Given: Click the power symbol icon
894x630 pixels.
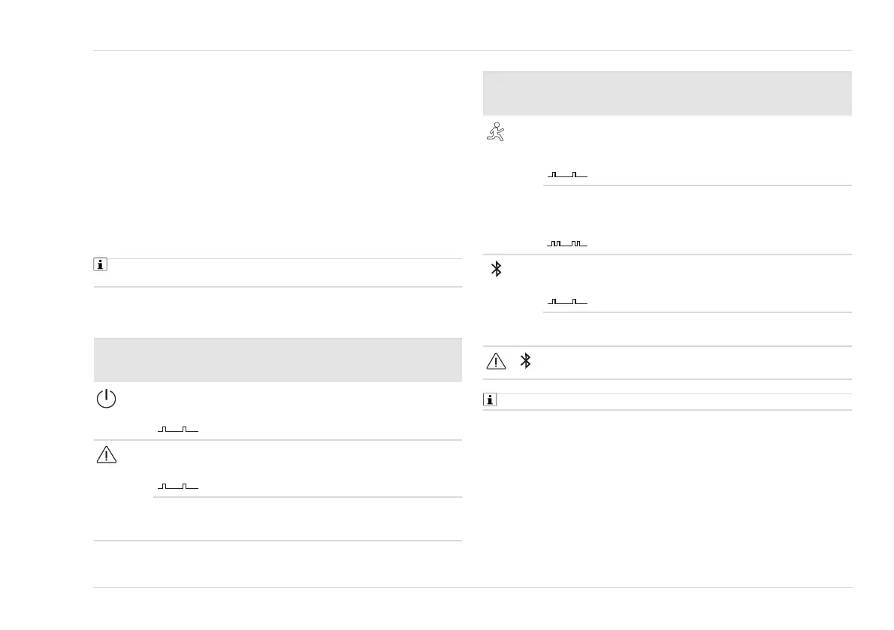Looking at the screenshot, I should click(x=106, y=399).
